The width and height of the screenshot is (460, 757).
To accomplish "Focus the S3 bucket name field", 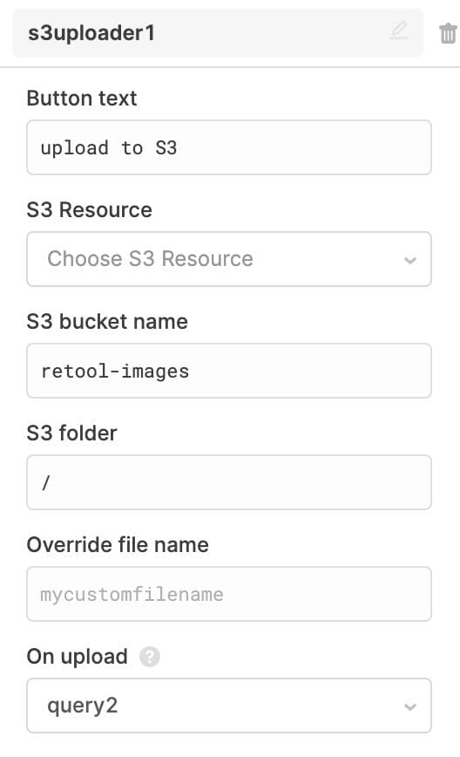I will (x=229, y=371).
